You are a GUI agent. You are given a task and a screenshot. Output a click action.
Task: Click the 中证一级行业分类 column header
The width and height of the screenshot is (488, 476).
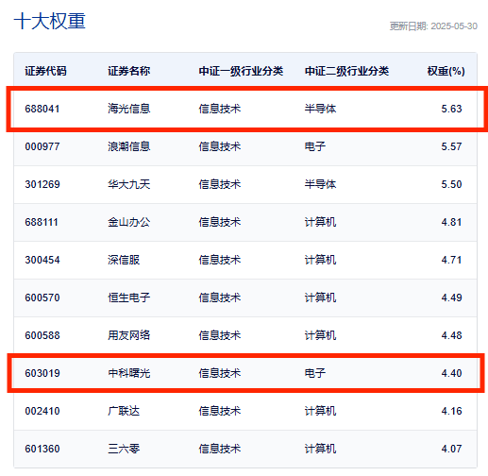[241, 71]
